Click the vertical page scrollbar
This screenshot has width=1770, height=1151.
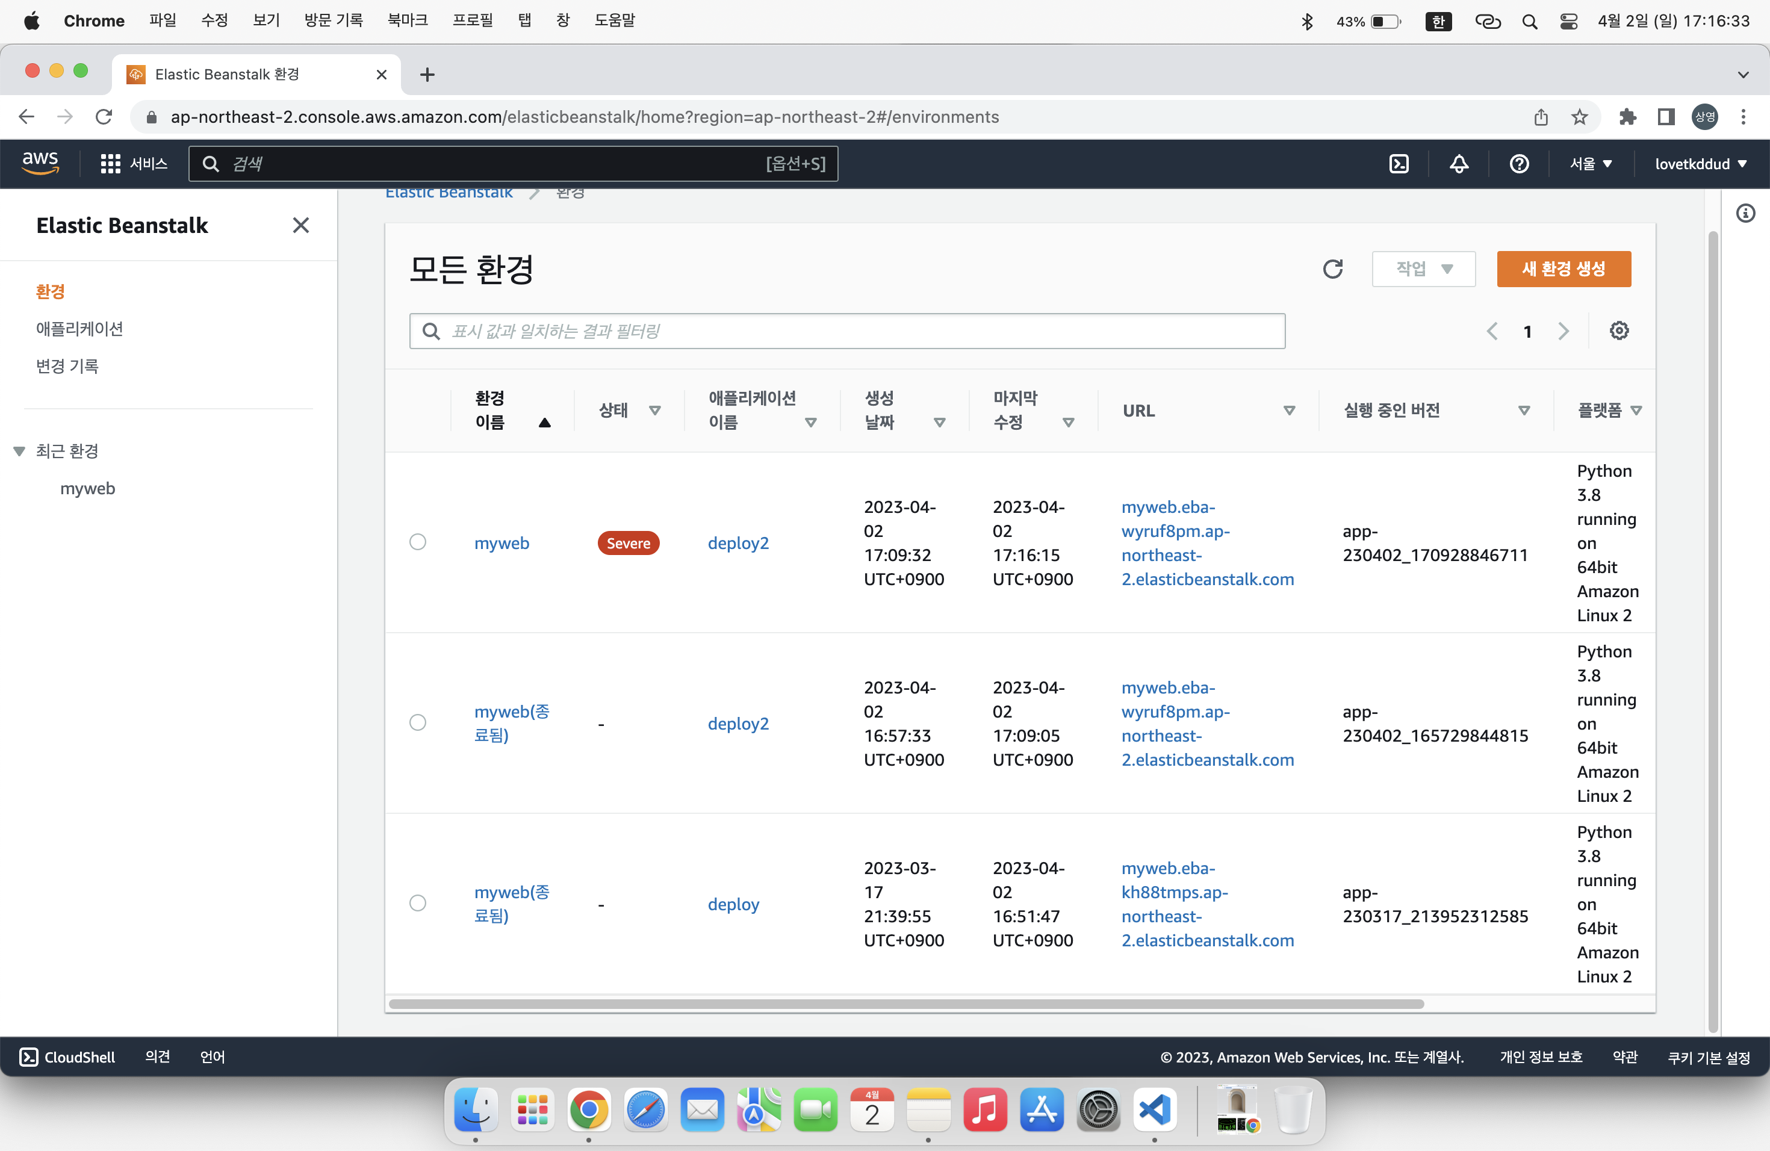pos(1713,632)
